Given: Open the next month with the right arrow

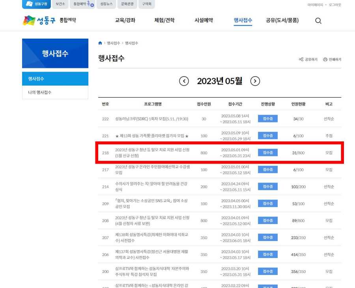Looking at the screenshot, I should point(255,81).
